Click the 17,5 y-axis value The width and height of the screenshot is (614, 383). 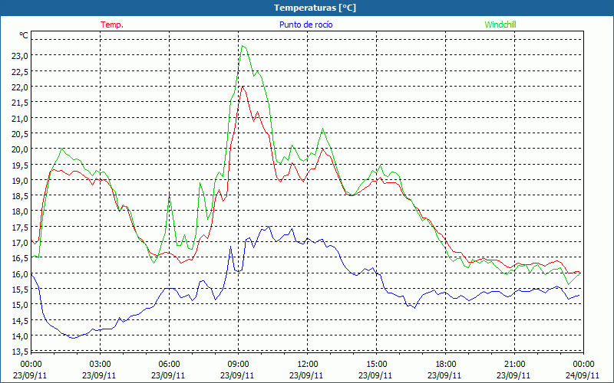click(x=20, y=227)
